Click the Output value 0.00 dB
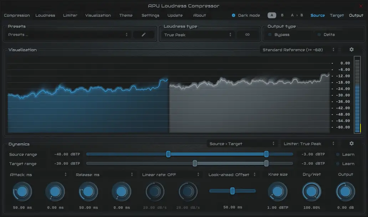368x217 pixels. pos(346,208)
